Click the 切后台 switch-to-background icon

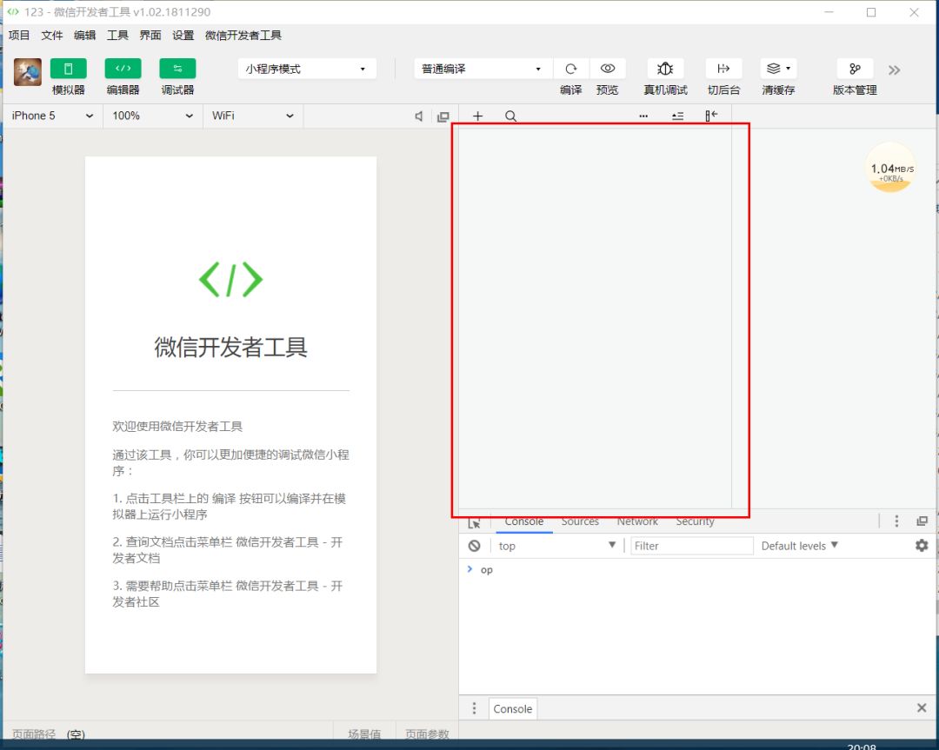click(723, 69)
